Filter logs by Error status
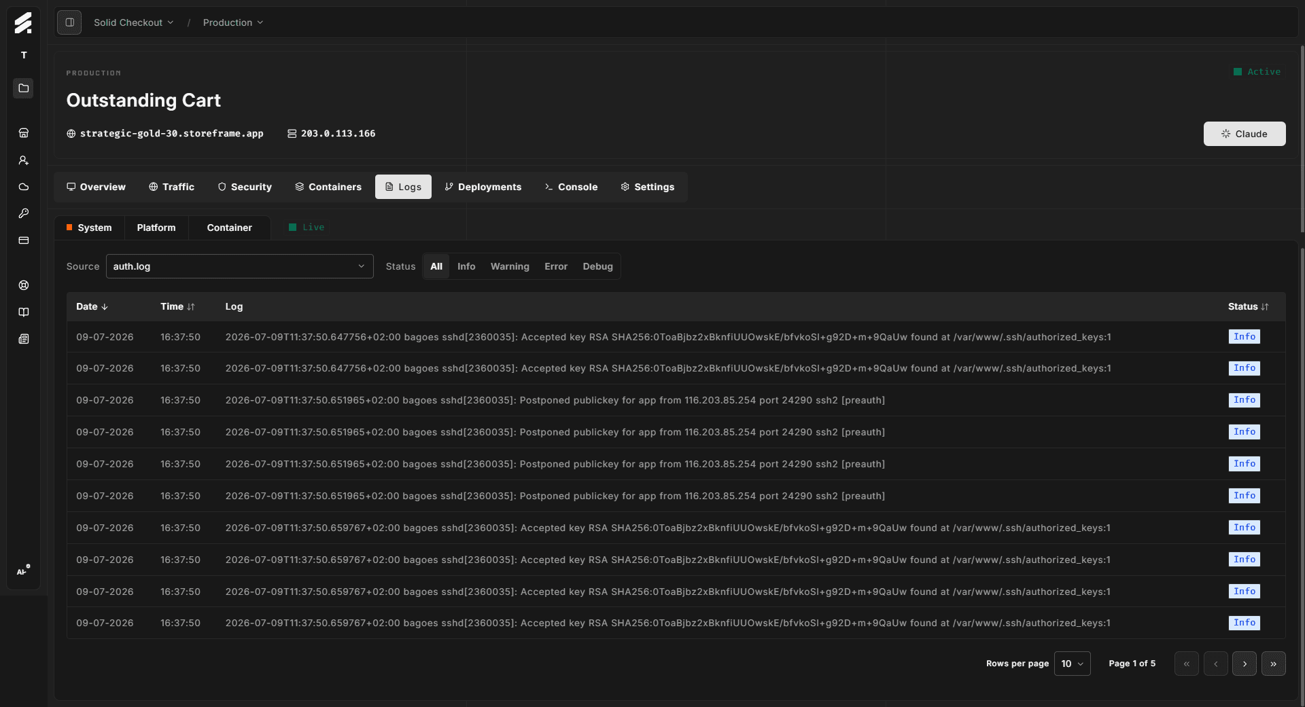1305x707 pixels. click(x=555, y=266)
